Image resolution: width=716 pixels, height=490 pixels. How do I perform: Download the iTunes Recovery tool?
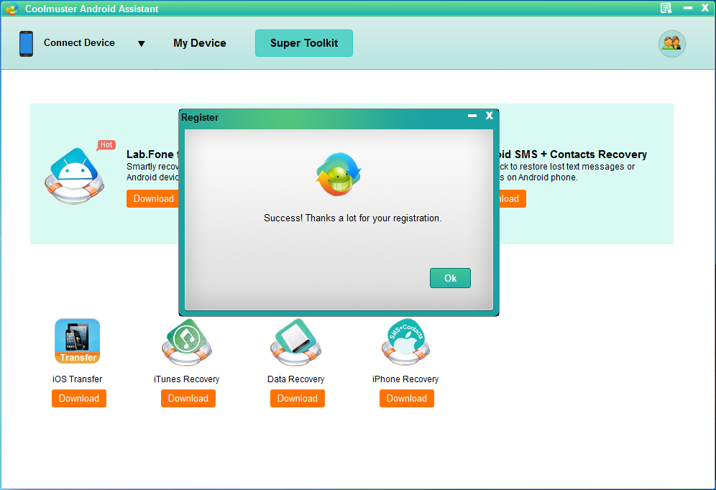click(188, 399)
